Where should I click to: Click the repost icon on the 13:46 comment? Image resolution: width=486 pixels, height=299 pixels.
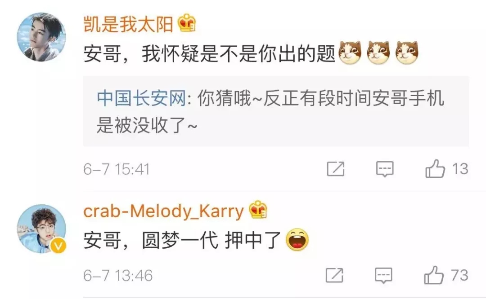click(x=334, y=275)
